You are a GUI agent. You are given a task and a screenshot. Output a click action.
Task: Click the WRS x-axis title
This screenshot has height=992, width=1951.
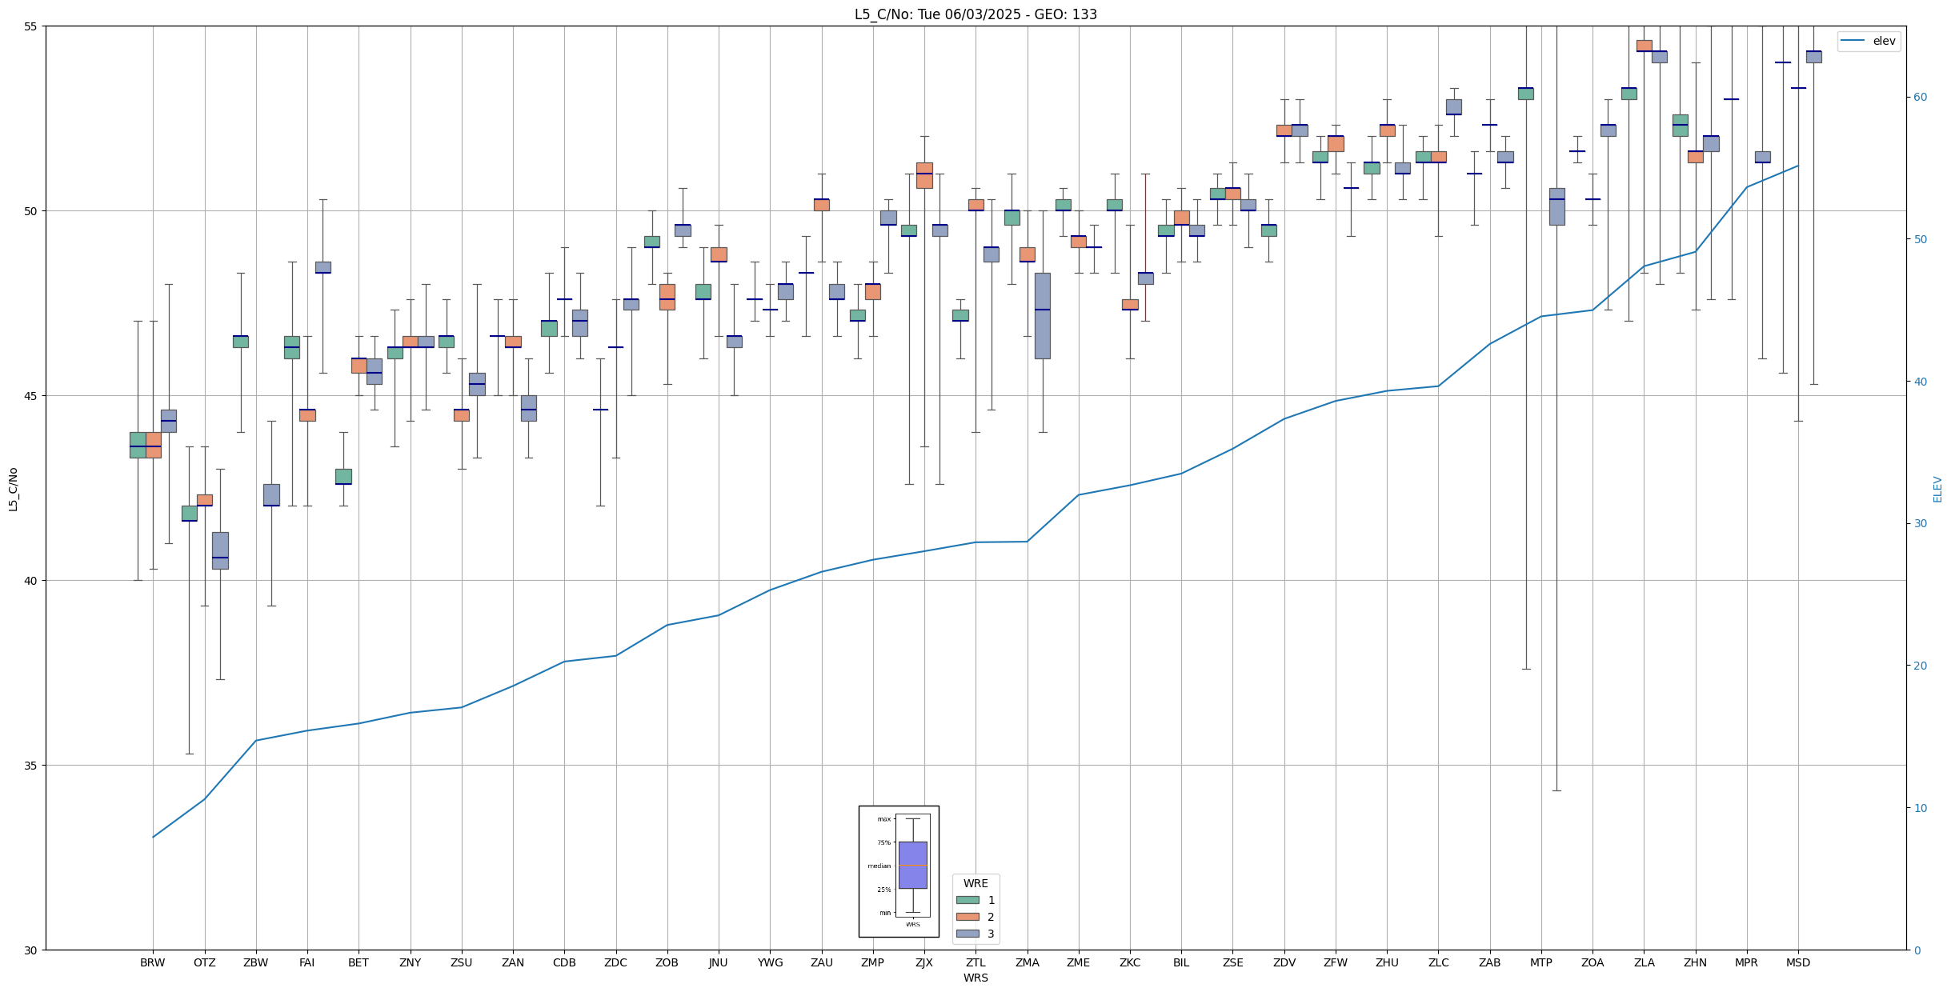tap(975, 978)
